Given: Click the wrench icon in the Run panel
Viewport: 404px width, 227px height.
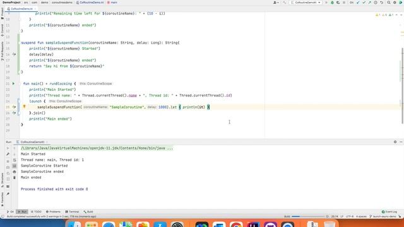Looking at the screenshot, I should [8, 154].
